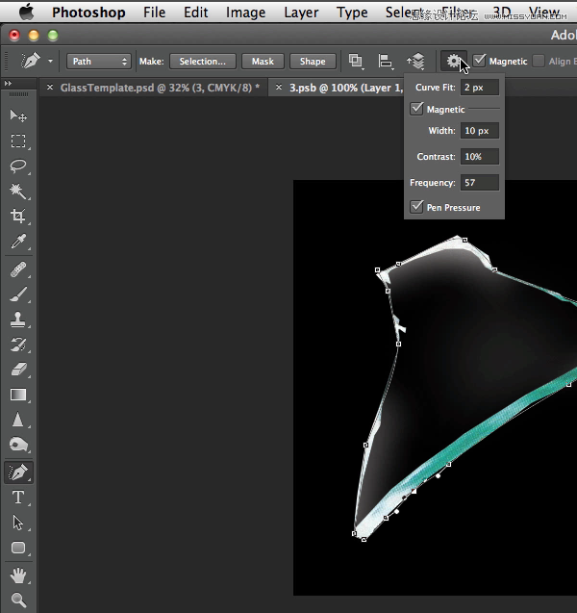Open the gear settings dropdown
Screen dimensions: 577x613
pos(453,61)
